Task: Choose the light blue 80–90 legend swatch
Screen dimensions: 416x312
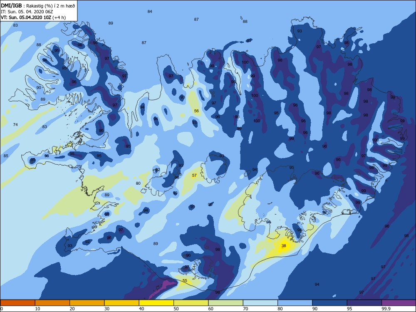Action: pyautogui.click(x=295, y=303)
